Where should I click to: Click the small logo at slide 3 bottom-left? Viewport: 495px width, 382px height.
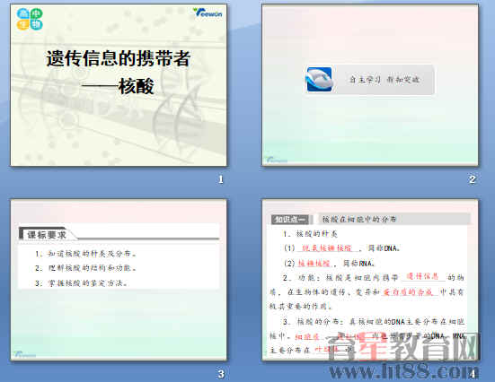click(x=24, y=354)
